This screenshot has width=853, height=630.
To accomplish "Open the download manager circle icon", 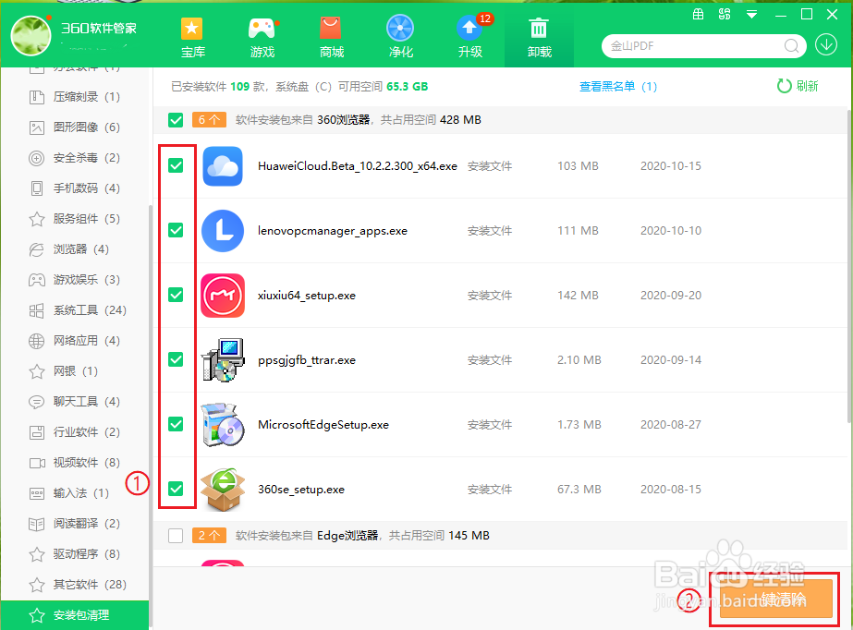I will click(x=826, y=44).
